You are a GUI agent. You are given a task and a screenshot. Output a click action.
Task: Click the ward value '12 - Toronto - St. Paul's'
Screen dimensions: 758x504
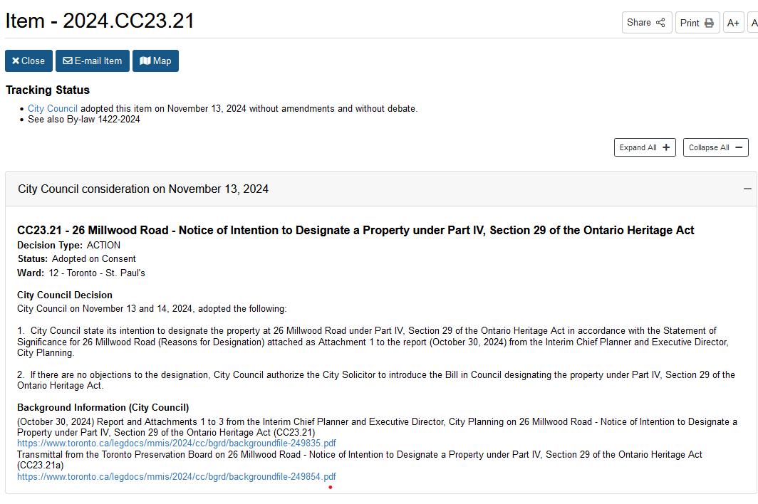(97, 273)
